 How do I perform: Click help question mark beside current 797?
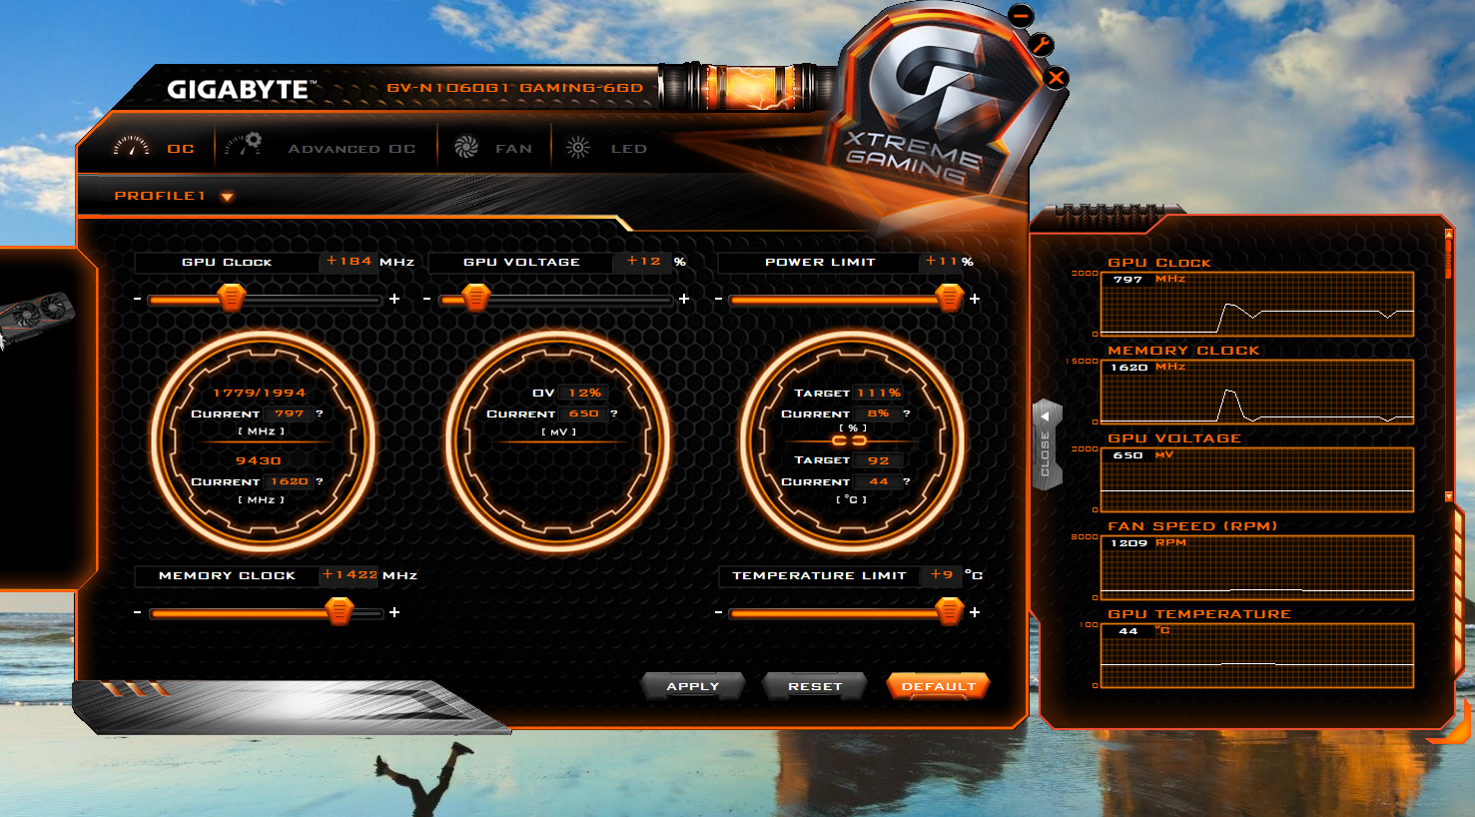click(x=320, y=413)
